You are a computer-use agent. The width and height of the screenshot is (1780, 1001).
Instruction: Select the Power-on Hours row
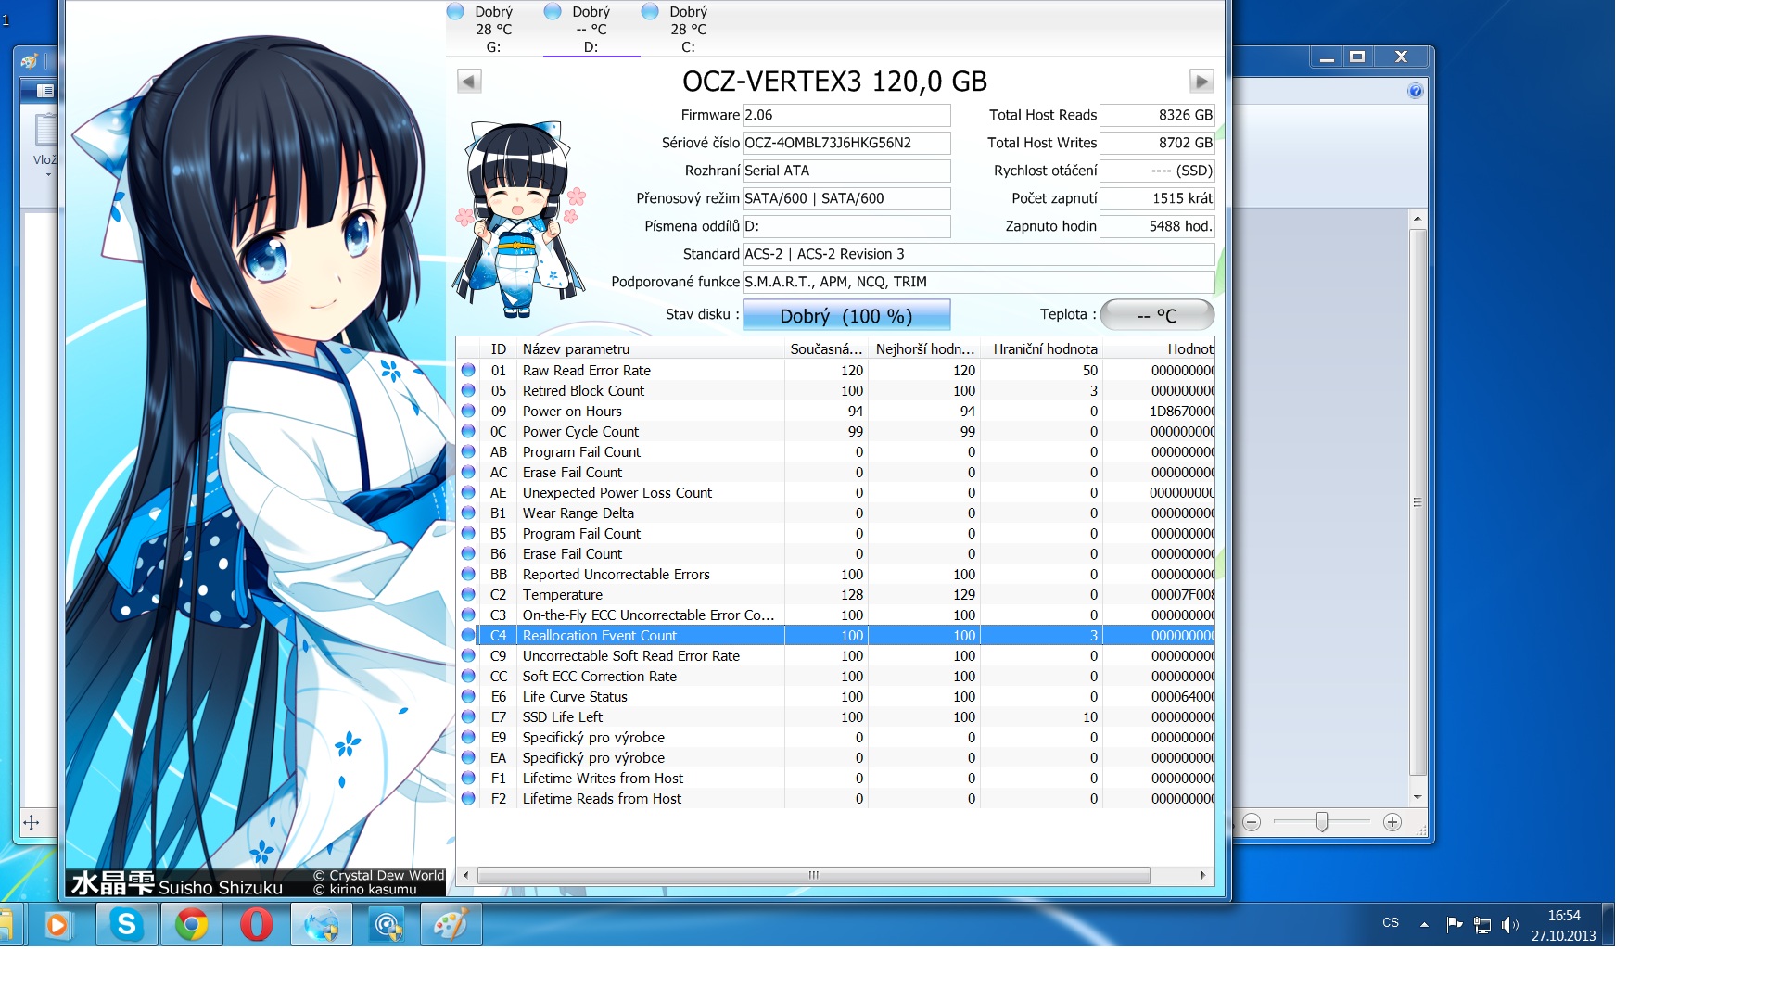(x=835, y=412)
